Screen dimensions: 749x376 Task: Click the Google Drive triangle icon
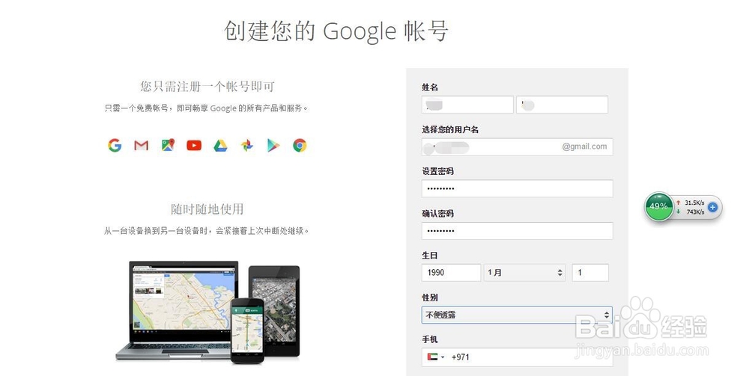click(220, 146)
